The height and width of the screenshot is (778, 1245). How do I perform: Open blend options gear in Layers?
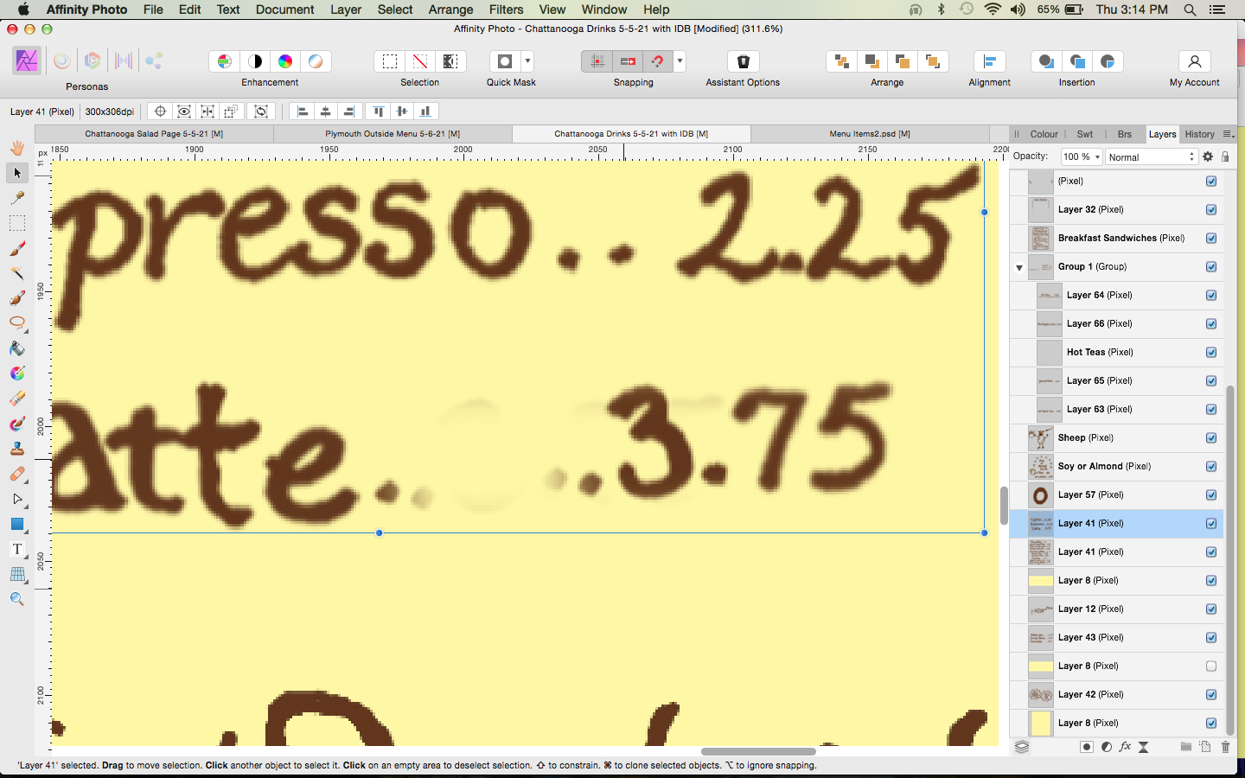pyautogui.click(x=1208, y=156)
